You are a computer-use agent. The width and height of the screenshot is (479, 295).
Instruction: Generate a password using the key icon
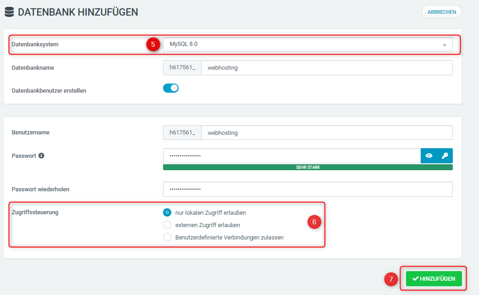click(x=445, y=156)
